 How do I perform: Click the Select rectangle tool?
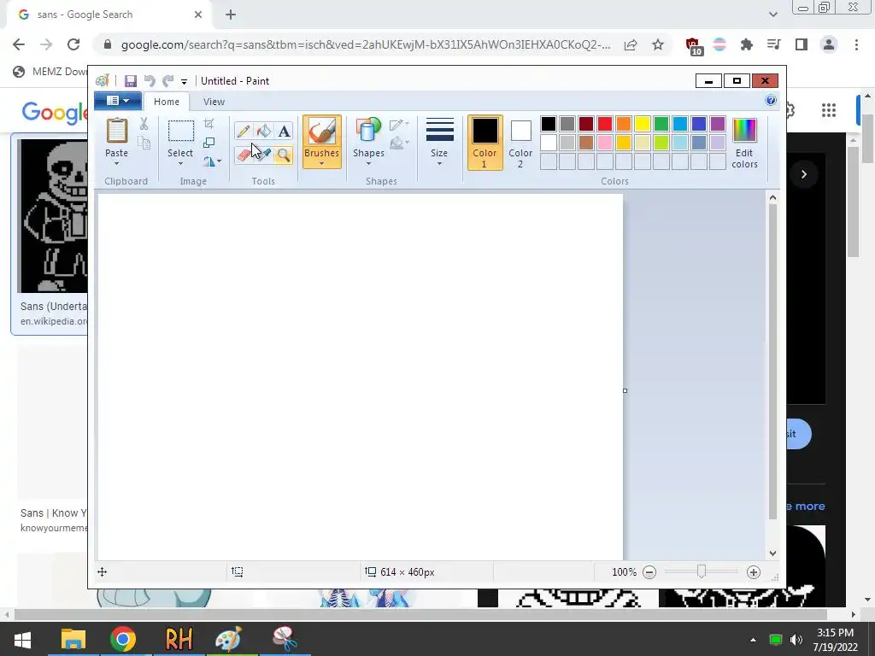[x=181, y=132]
